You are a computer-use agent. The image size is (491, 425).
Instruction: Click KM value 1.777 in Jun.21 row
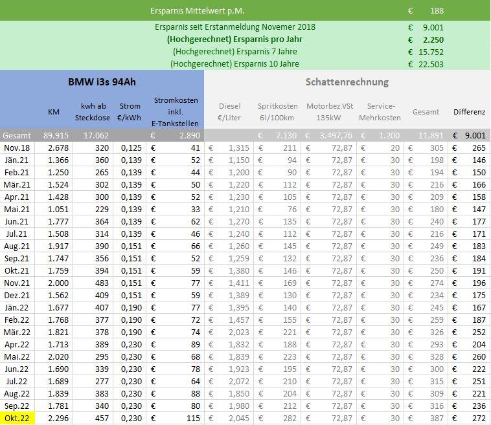[x=58, y=221]
